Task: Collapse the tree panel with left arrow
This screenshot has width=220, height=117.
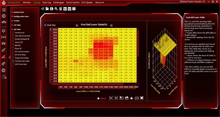Action: tap(10, 57)
